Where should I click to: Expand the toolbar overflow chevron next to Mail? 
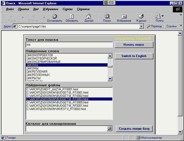click(181, 16)
